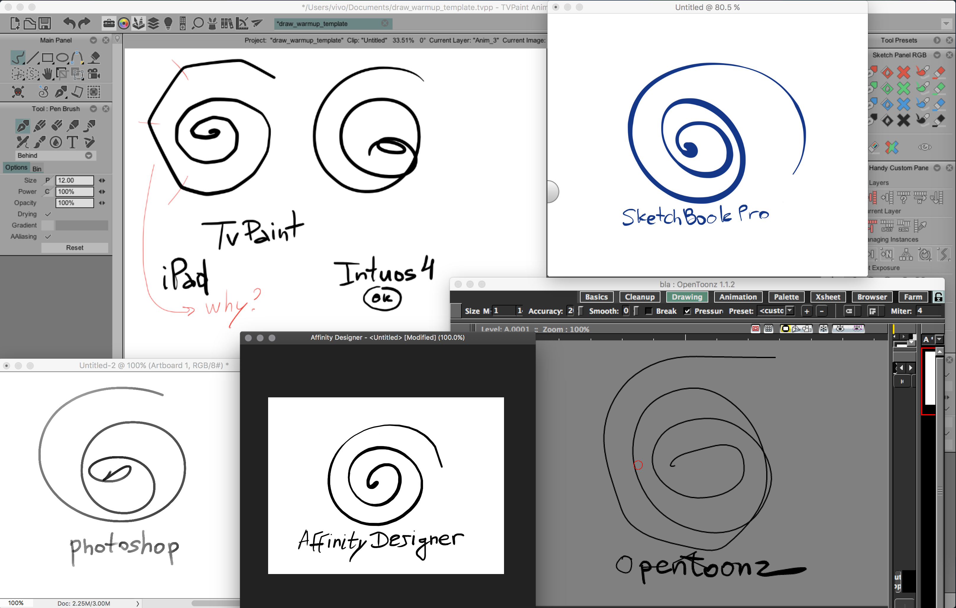Toggle the Break checkbox in OpenToonz
This screenshot has height=608, width=956.
[x=649, y=311]
